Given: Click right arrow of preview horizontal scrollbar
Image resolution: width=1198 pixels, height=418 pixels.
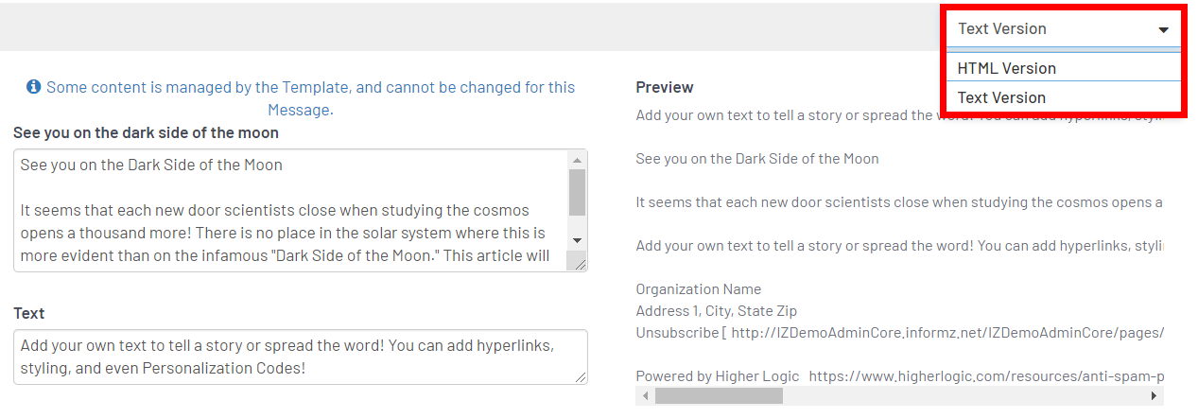Looking at the screenshot, I should tap(1154, 396).
